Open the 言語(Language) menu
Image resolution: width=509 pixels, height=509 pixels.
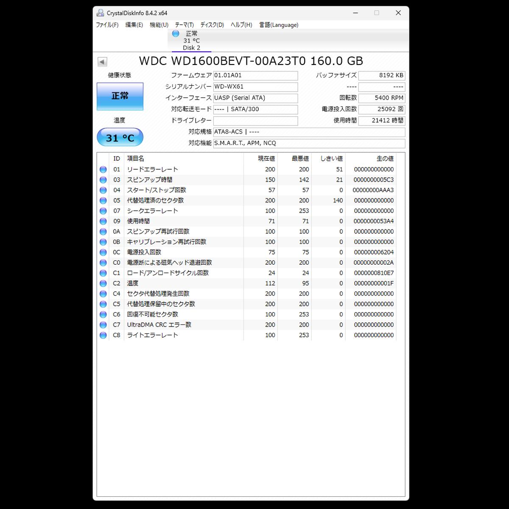coord(279,25)
